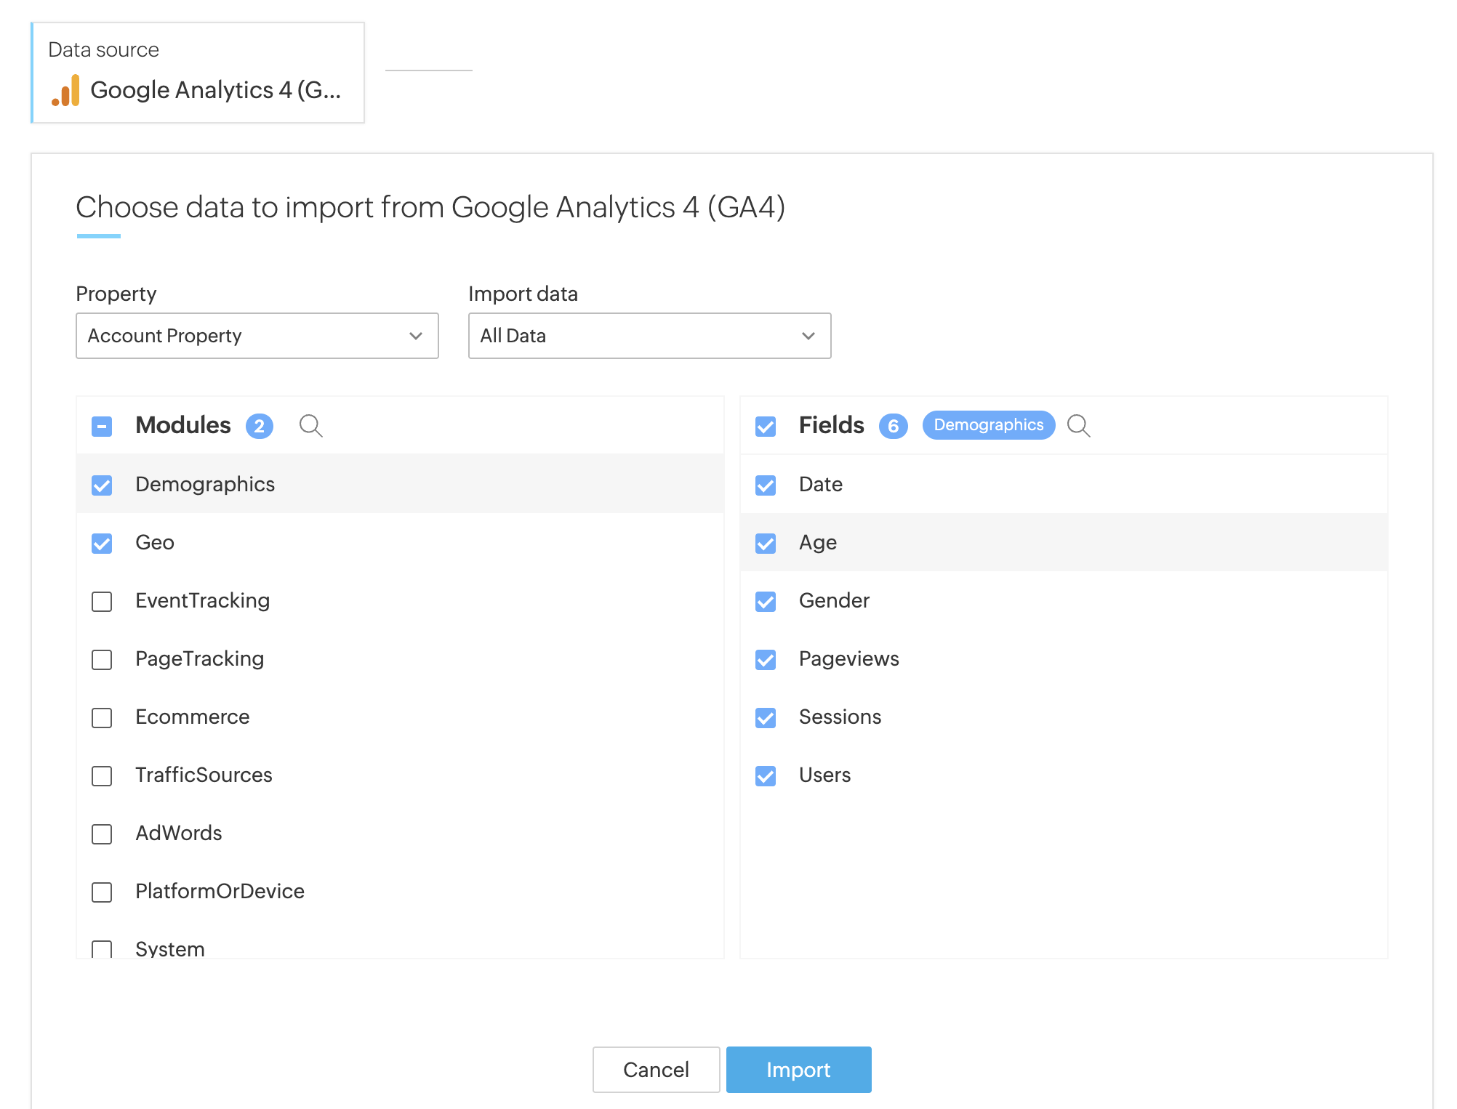The width and height of the screenshot is (1457, 1109).
Task: Check the Ecommerce module checkbox
Action: [x=102, y=718]
